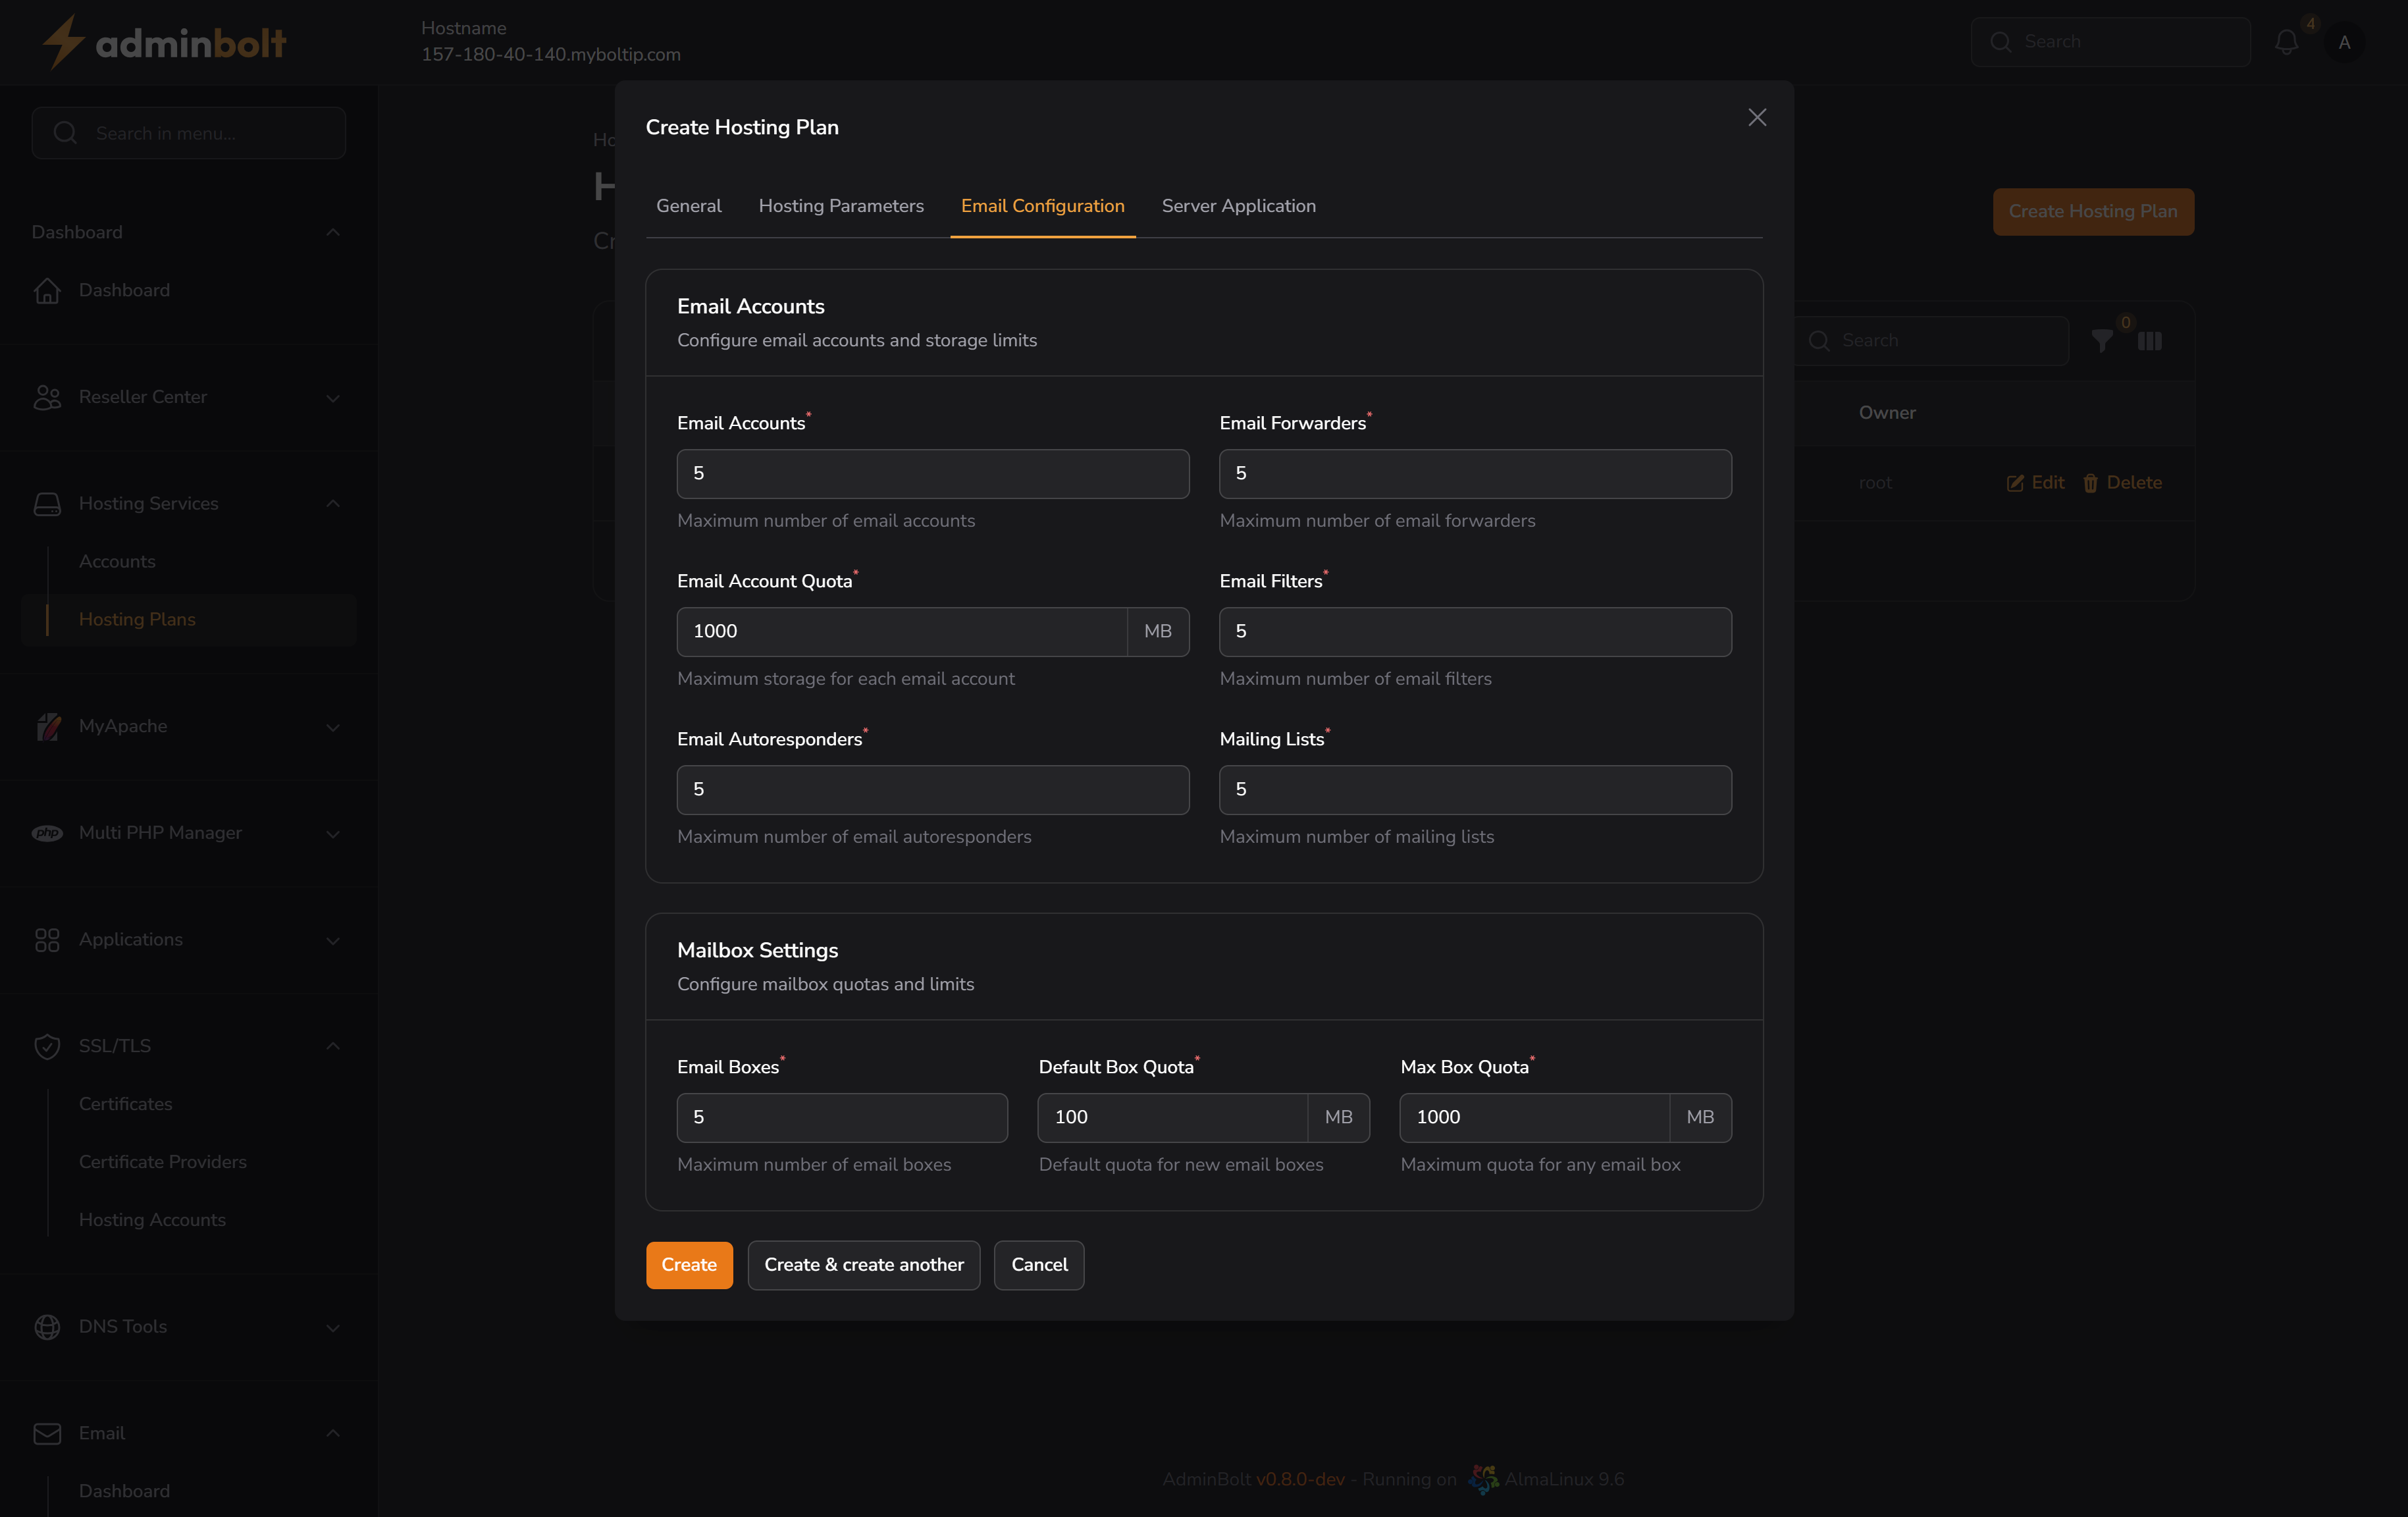The height and width of the screenshot is (1517, 2408).
Task: Open the notifications bell icon
Action: 2287,42
